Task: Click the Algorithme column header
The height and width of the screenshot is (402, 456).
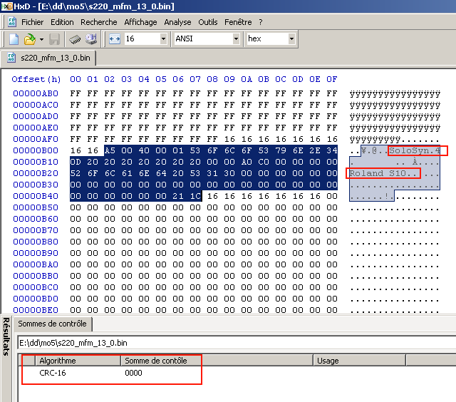Action: (78, 361)
